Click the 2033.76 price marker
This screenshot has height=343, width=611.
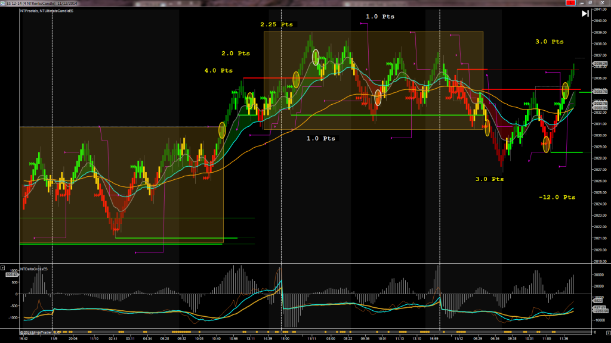coord(600,92)
